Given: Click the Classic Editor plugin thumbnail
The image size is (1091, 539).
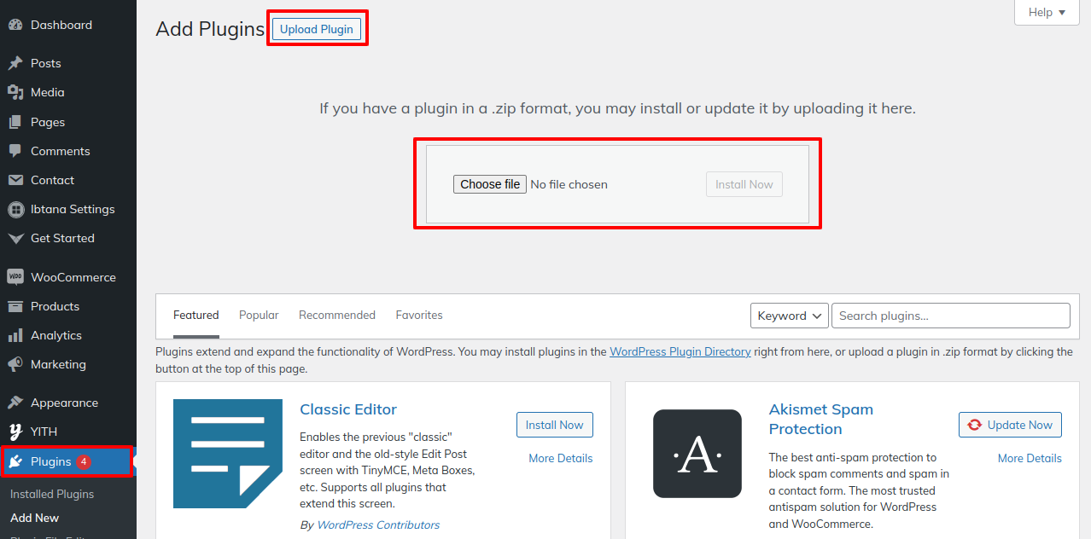Looking at the screenshot, I should (x=228, y=454).
